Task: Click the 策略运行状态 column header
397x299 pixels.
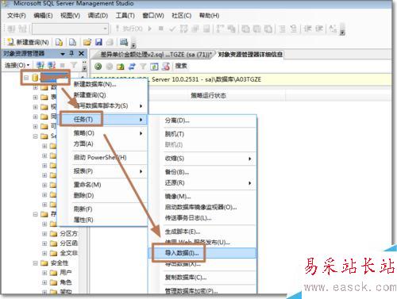Action: (x=209, y=96)
